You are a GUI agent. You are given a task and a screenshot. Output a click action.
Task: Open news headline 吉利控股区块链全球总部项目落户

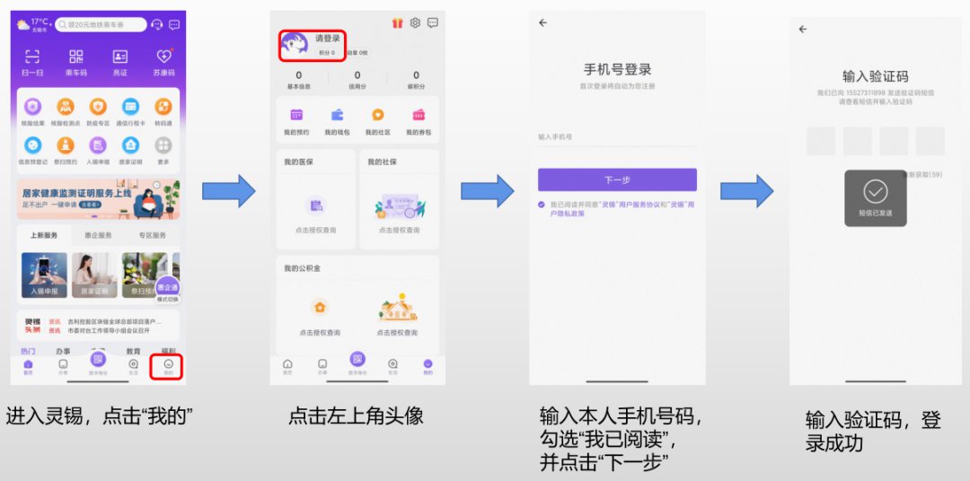point(114,321)
